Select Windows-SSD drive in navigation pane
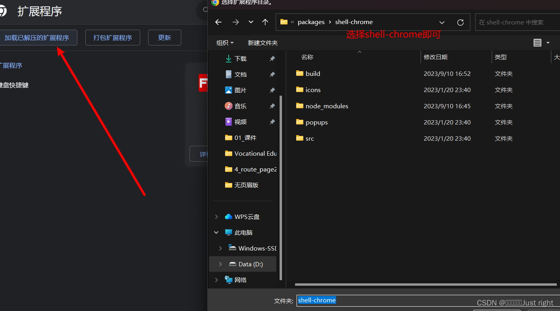The image size is (560, 311). 253,248
